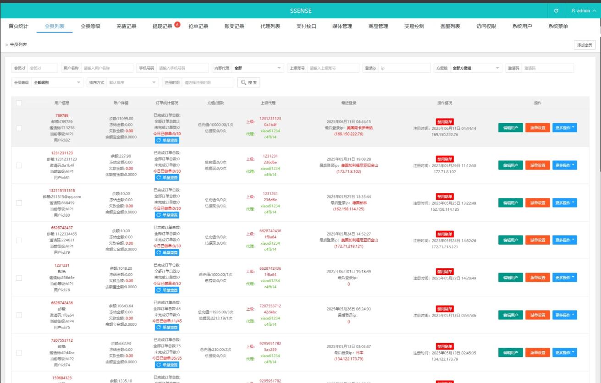Click the admin user icon in the header

(x=573, y=11)
